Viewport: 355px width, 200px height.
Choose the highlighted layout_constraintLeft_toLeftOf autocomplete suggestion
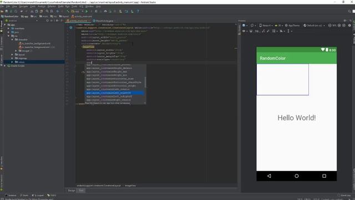[x=114, y=93]
